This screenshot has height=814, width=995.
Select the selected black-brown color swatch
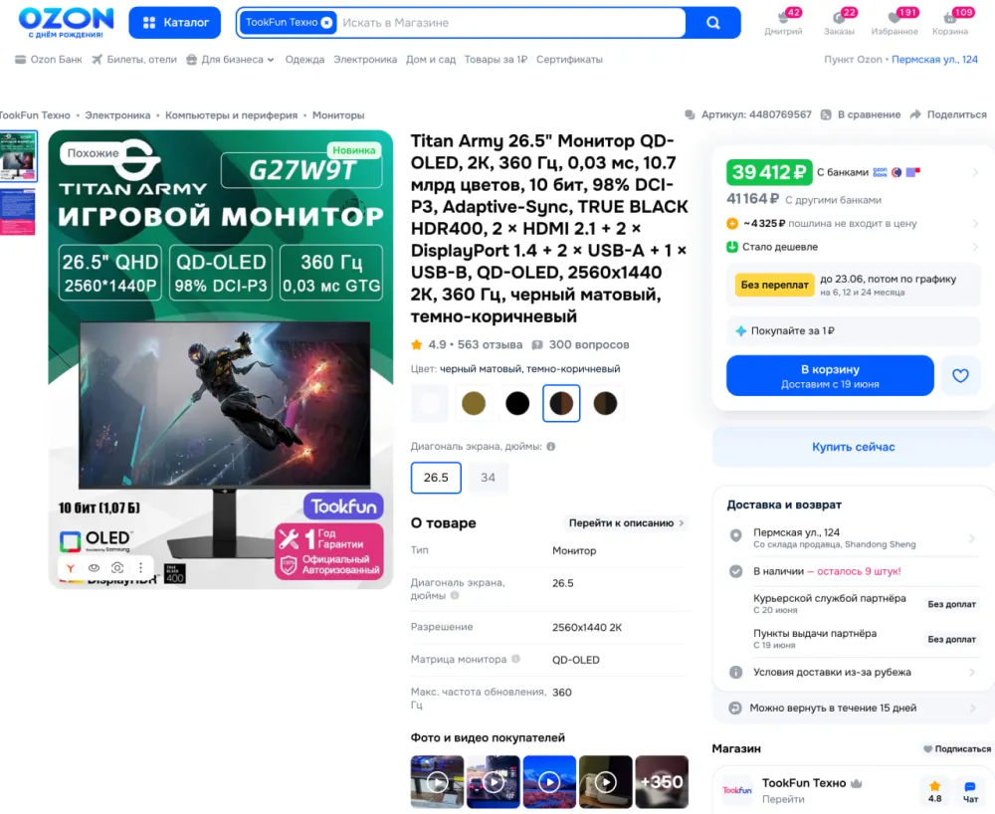coord(561,403)
